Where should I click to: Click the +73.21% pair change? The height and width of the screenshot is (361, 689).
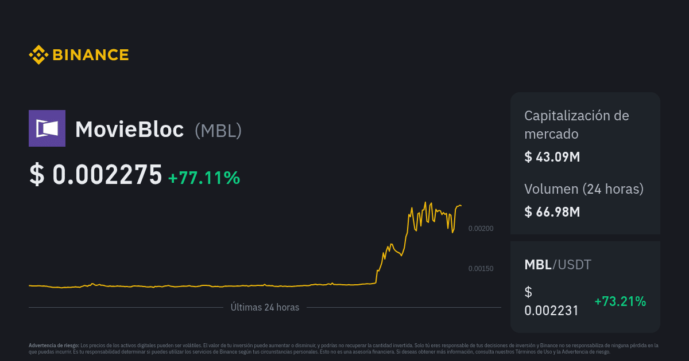click(x=620, y=301)
